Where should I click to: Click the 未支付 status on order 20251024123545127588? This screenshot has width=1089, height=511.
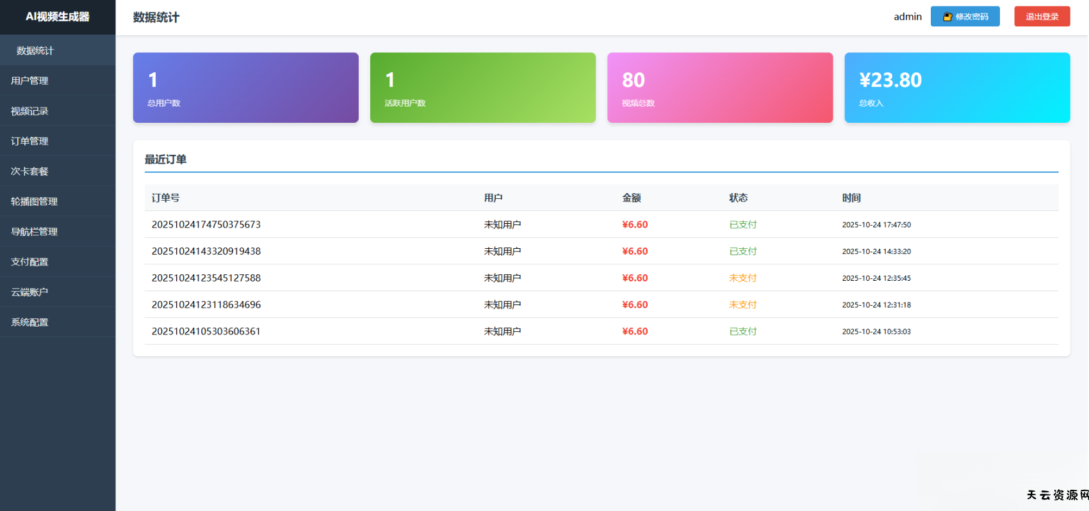coord(742,278)
